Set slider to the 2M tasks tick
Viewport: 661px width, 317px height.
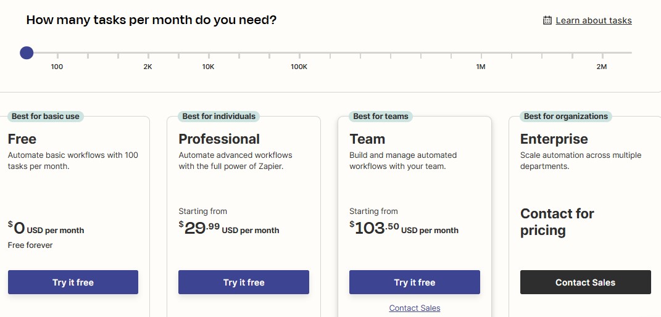point(602,55)
